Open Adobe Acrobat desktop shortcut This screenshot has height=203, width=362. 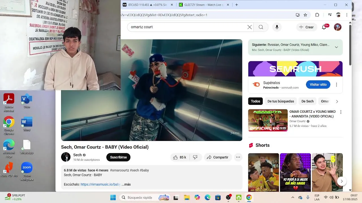point(9,103)
